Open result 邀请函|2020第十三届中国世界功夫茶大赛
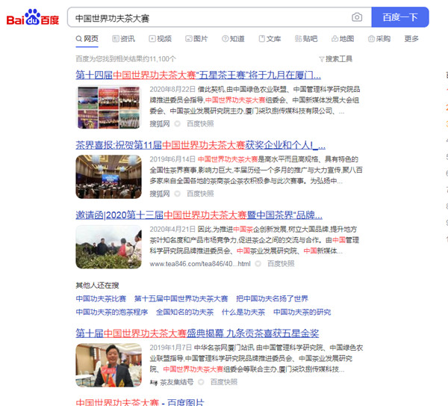448x406 pixels. [199, 215]
